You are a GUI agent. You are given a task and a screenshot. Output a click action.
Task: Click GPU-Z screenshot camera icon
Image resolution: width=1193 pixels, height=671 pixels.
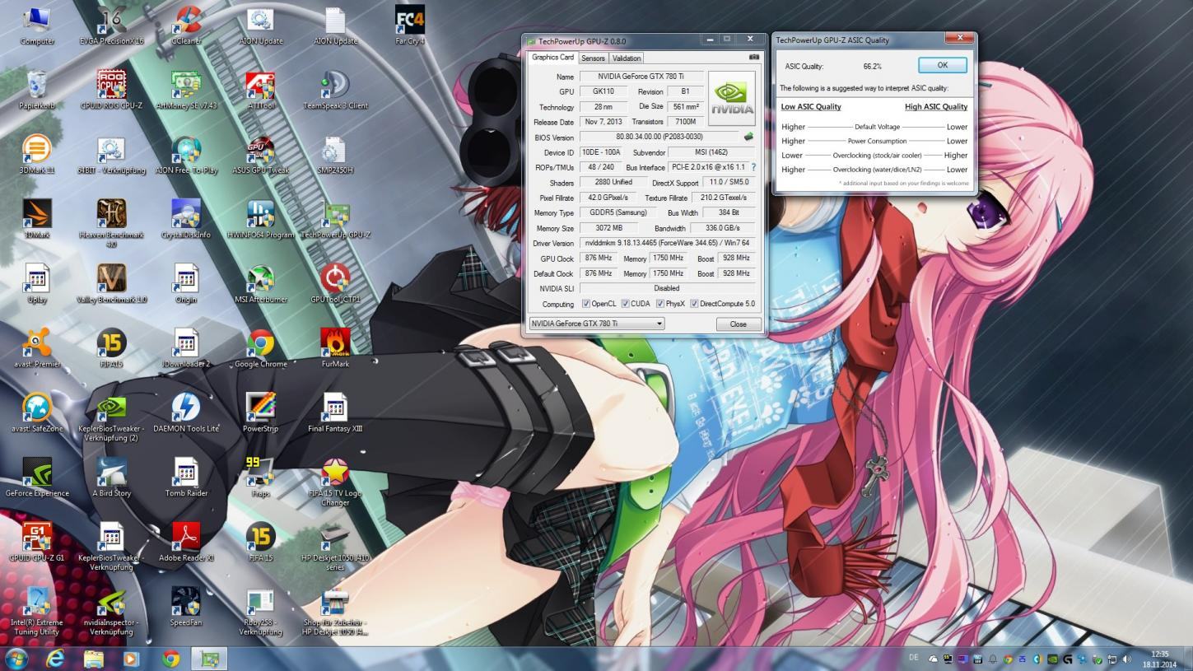tap(753, 58)
